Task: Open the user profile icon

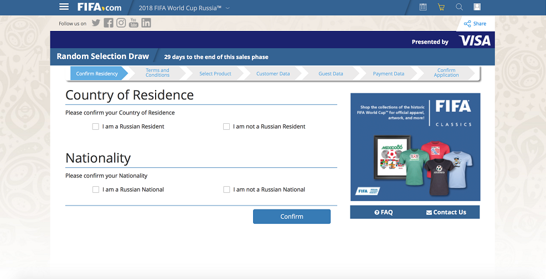Action: pos(477,7)
